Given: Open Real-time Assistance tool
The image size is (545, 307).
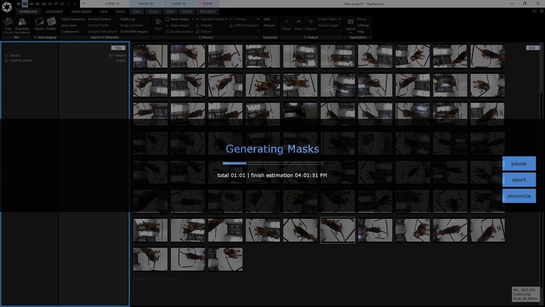Looking at the screenshot, I should pyautogui.click(x=22, y=23).
